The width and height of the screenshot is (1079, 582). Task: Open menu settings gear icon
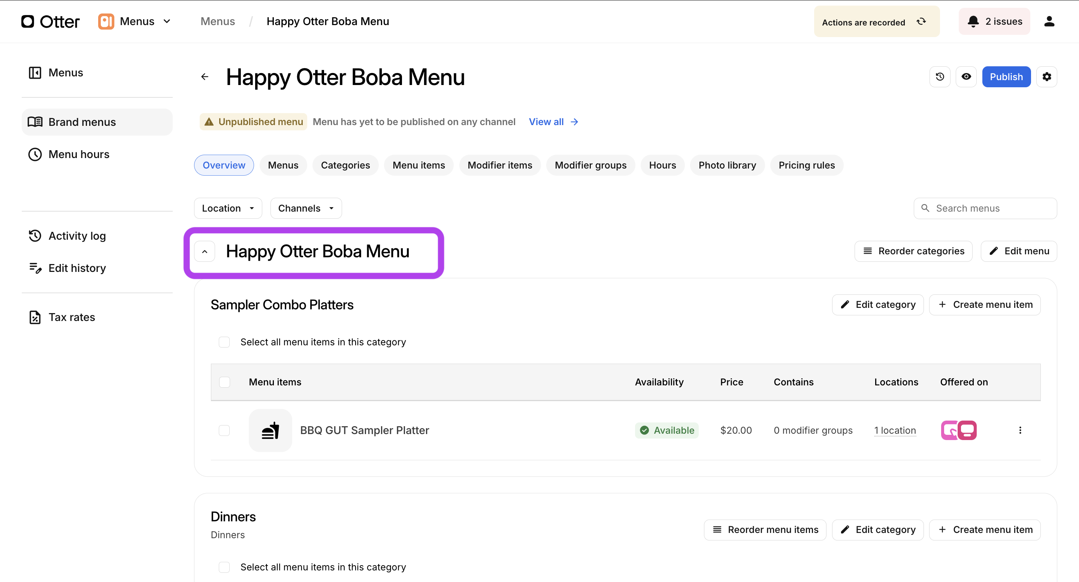(1046, 77)
